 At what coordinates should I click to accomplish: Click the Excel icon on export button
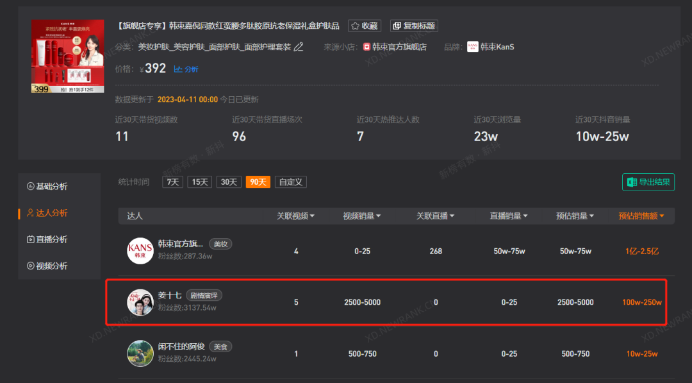tap(632, 182)
